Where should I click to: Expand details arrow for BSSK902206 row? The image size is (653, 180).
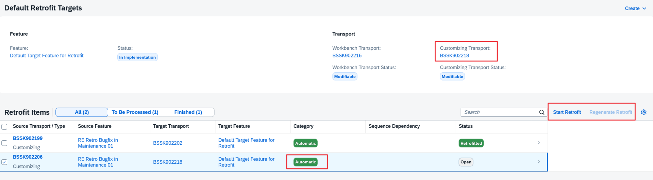pos(539,162)
